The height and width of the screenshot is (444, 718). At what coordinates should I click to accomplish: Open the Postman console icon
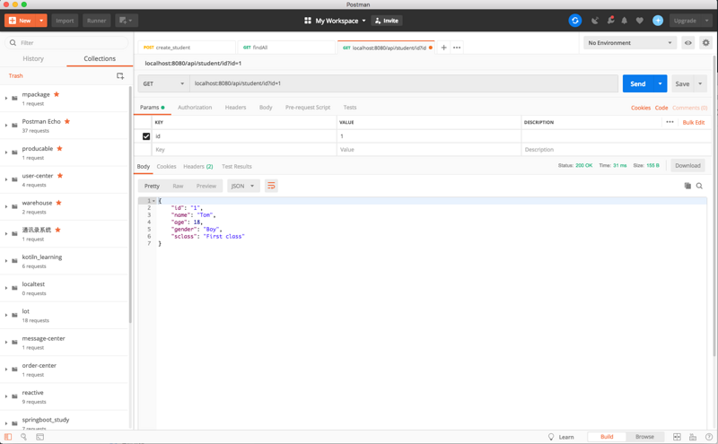39,437
